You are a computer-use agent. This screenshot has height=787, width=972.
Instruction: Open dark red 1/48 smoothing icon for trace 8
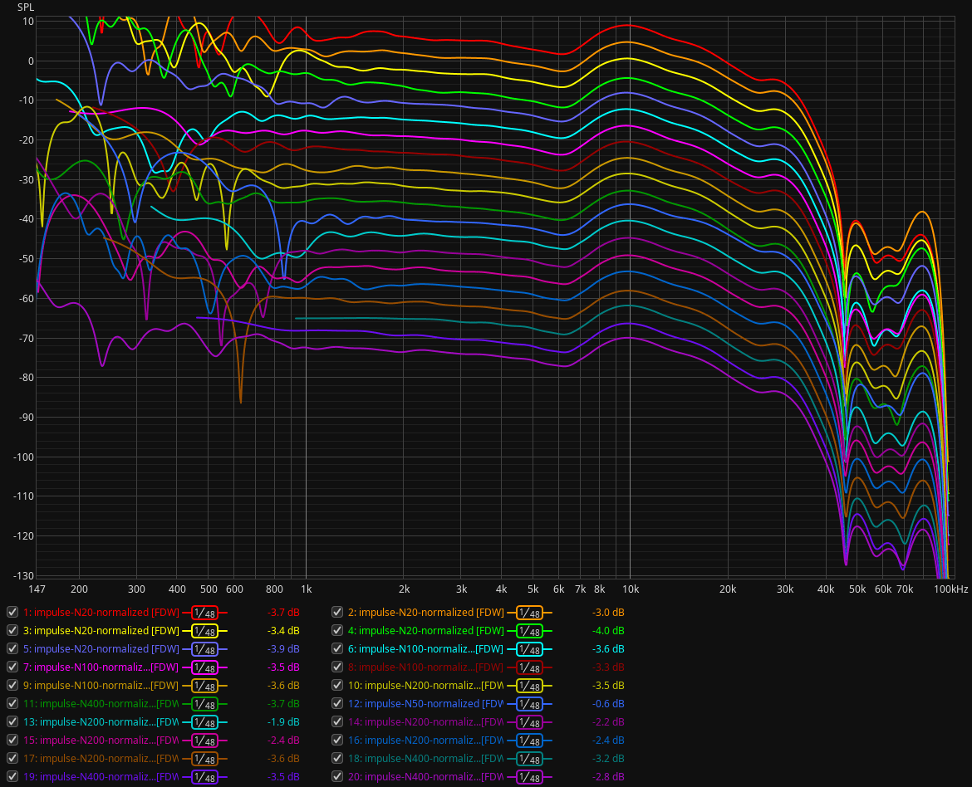tap(529, 667)
